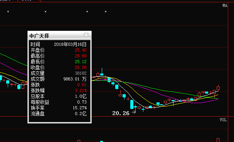This screenshot has width=234, height=142.
Task: Select the turnover amount 9863.01 万
Action: click(x=75, y=79)
